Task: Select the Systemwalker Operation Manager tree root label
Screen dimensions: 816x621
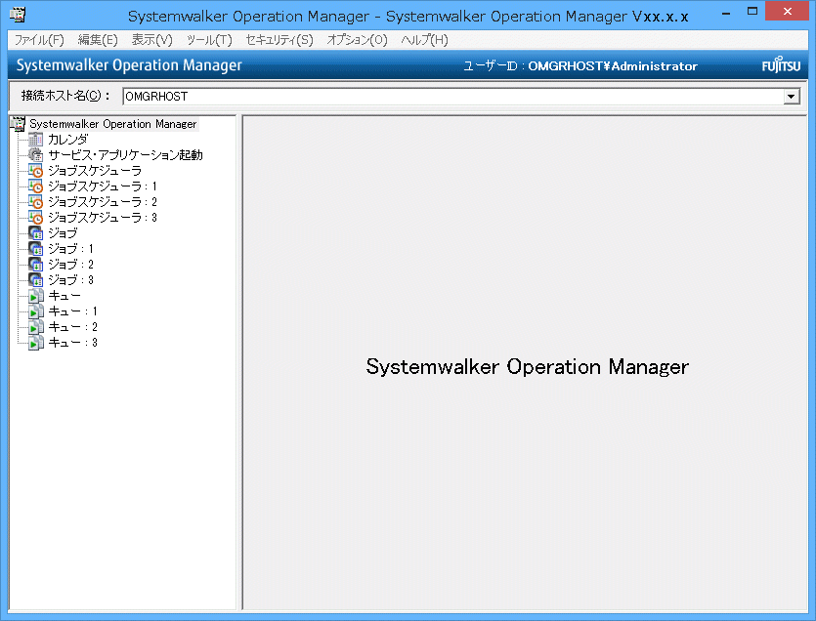Action: [113, 124]
